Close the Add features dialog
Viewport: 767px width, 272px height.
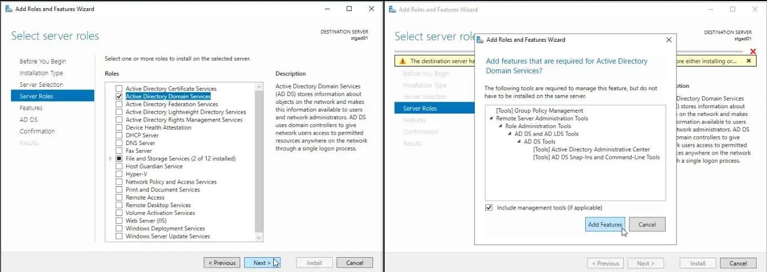click(668, 40)
